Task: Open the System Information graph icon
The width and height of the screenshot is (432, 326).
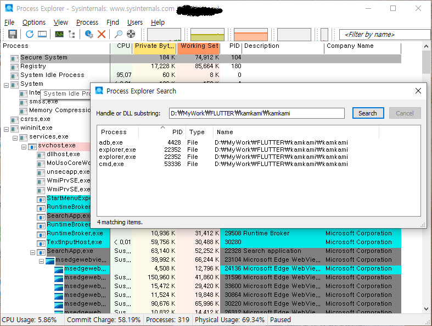Action: pyautogui.click(x=59, y=34)
